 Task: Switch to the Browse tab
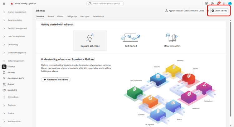pyautogui.click(x=51, y=16)
